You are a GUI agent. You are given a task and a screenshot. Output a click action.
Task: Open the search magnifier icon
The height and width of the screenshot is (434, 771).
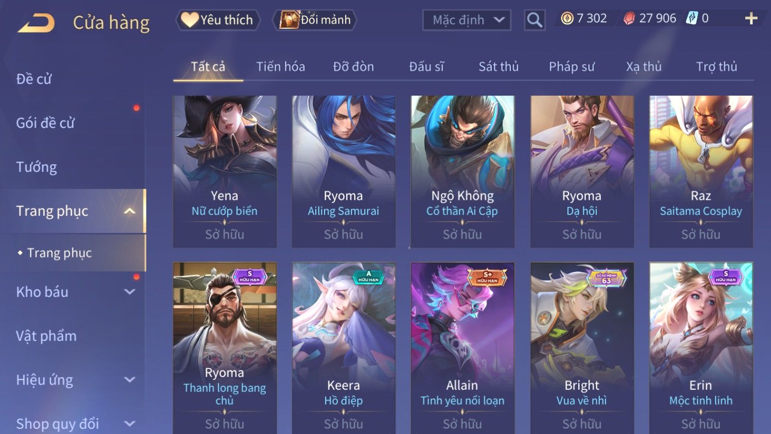(x=534, y=20)
